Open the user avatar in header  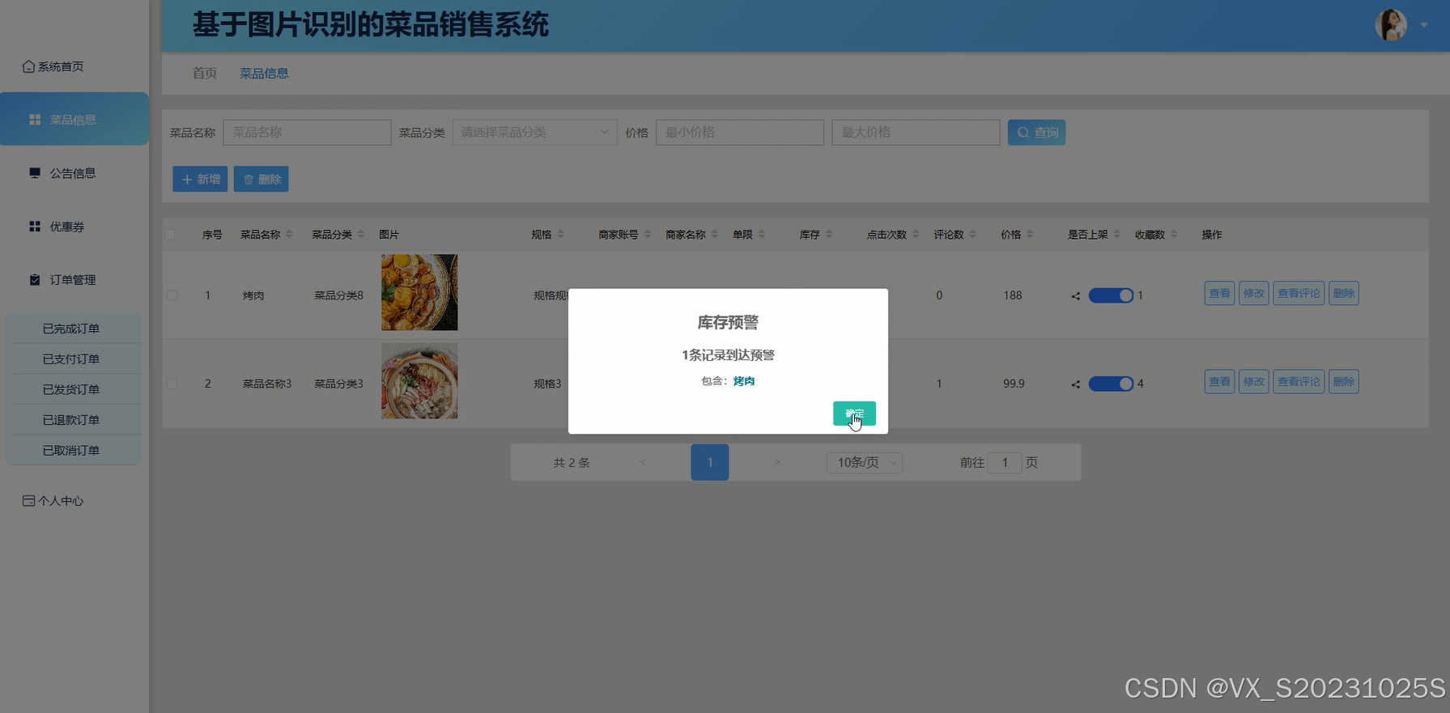pyautogui.click(x=1391, y=25)
